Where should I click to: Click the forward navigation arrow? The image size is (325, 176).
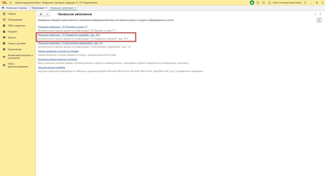tap(47, 14)
